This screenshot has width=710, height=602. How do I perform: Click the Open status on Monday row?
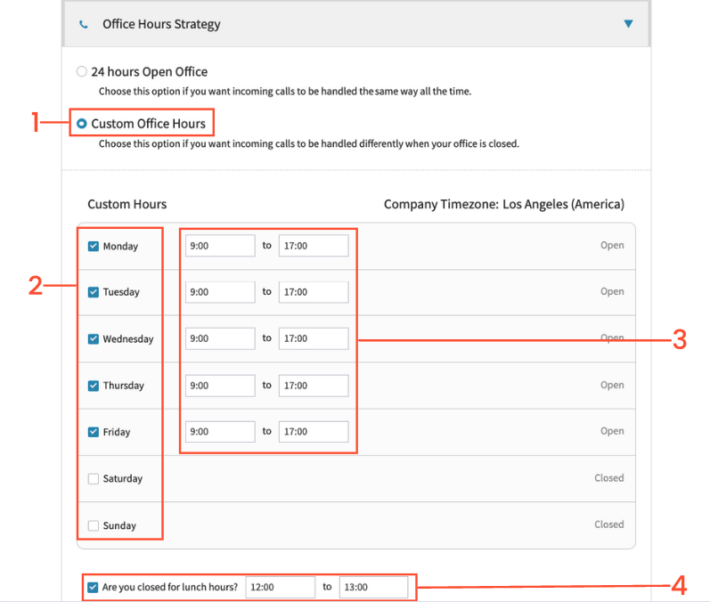click(612, 245)
